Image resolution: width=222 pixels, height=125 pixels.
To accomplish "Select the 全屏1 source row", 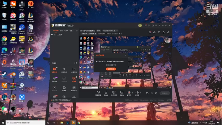I will (64, 34).
